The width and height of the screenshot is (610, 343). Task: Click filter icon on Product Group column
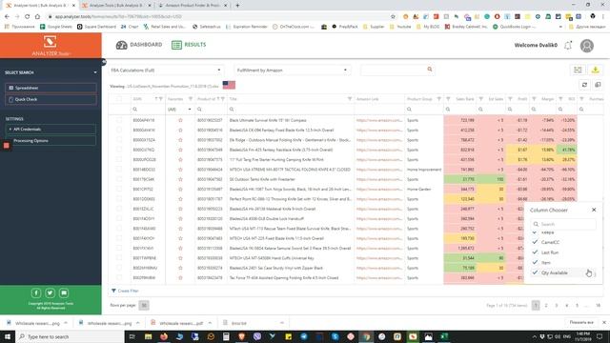pos(438,99)
